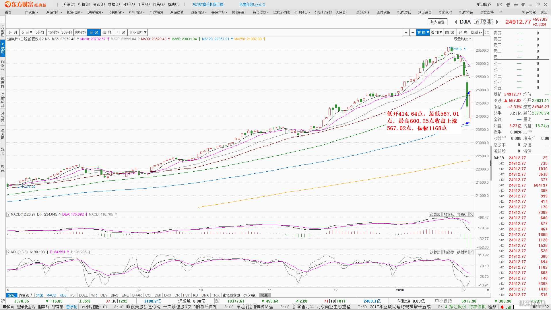Toggle 经典 classic chart mode

click(463, 32)
